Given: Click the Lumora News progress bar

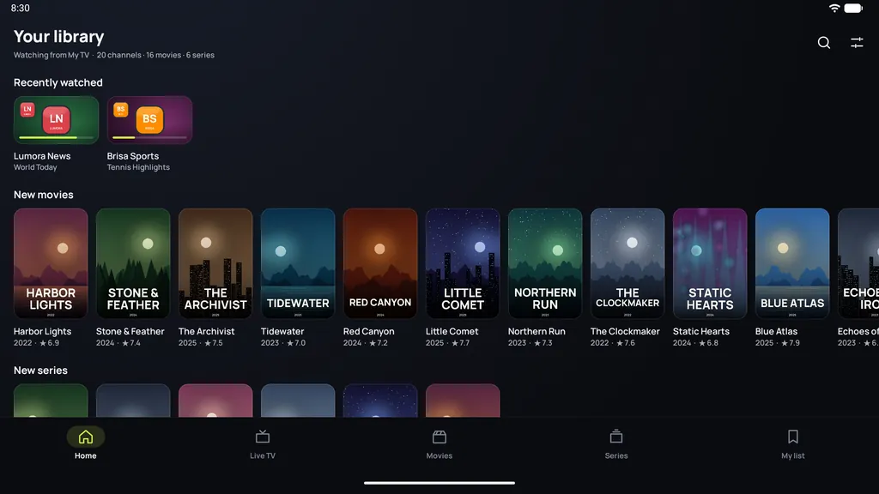Looking at the screenshot, I should [56, 137].
